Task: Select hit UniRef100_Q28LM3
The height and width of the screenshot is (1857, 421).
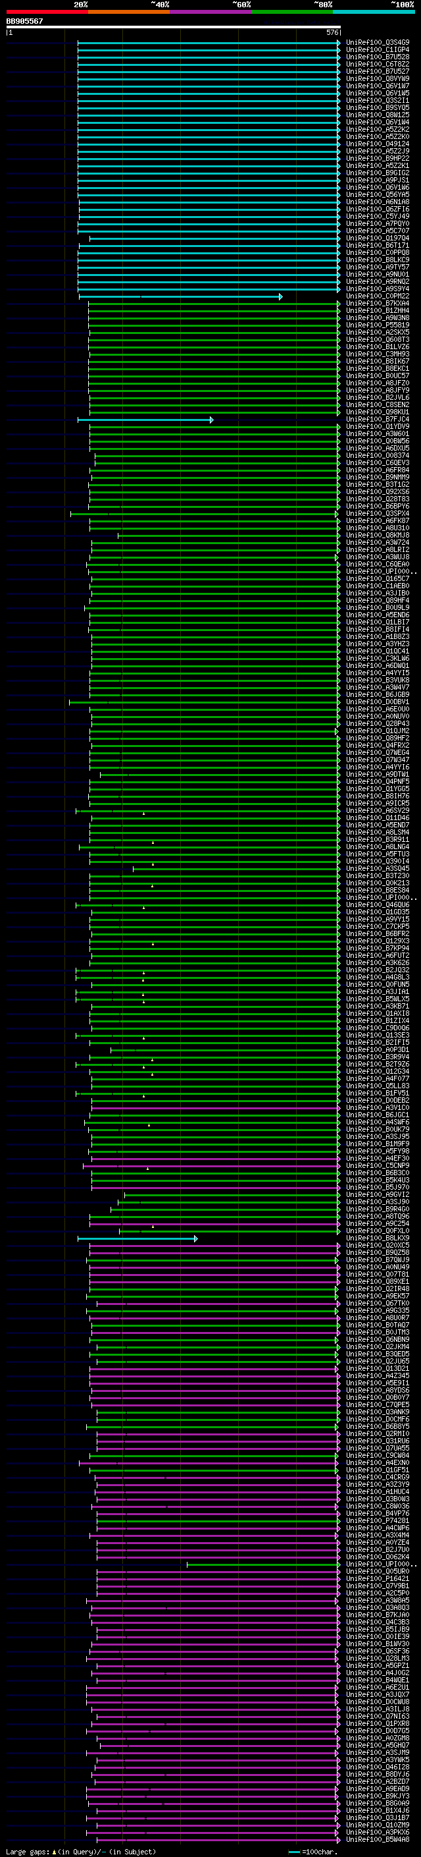Action: pos(378,1658)
